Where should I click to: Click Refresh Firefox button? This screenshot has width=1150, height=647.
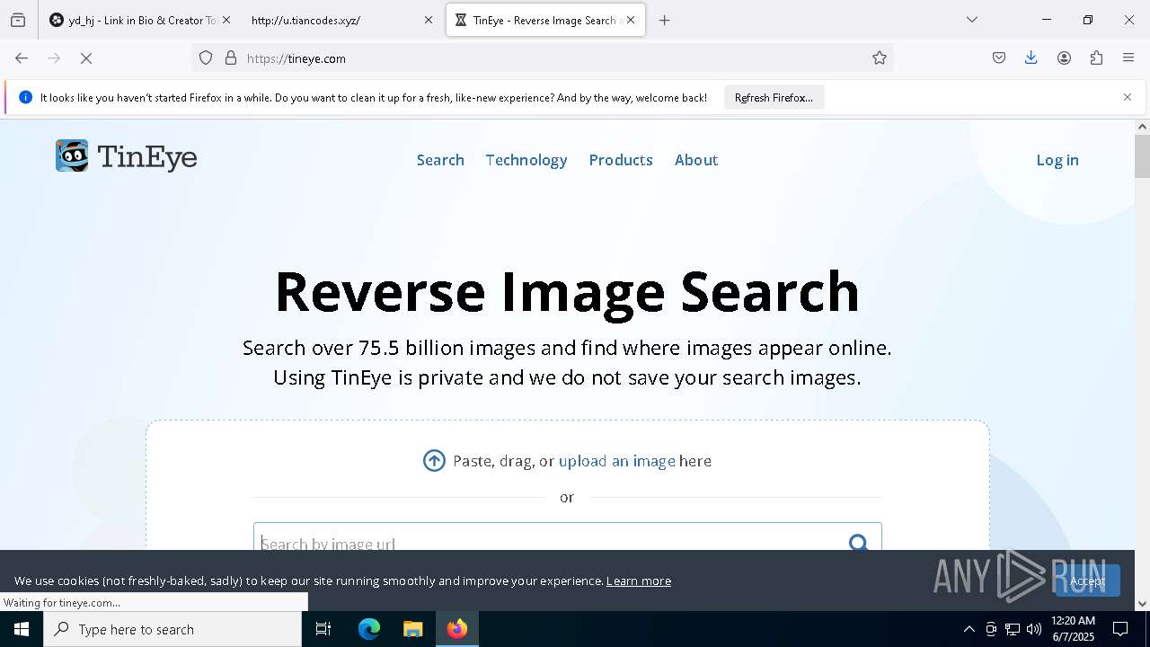pyautogui.click(x=774, y=97)
